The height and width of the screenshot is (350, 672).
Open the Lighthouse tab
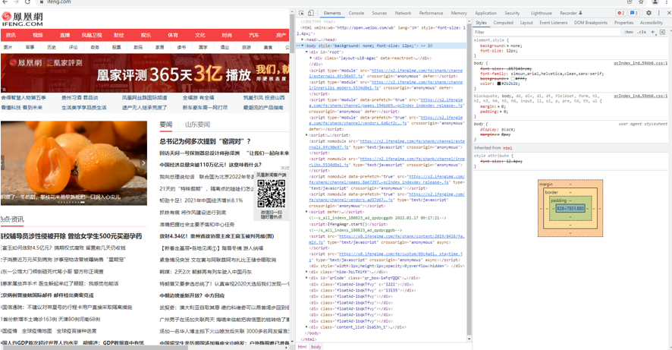[542, 14]
